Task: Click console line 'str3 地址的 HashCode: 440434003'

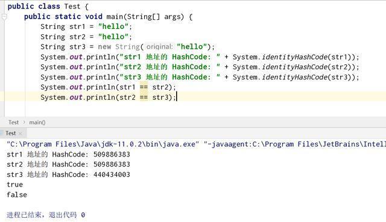Action: [x=68, y=174]
